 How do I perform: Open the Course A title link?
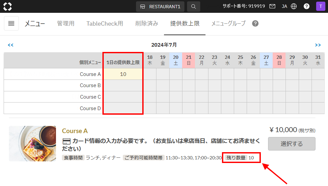(x=75, y=131)
